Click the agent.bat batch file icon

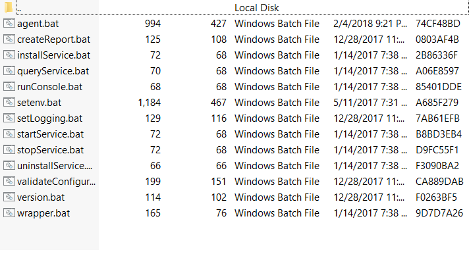click(x=9, y=23)
